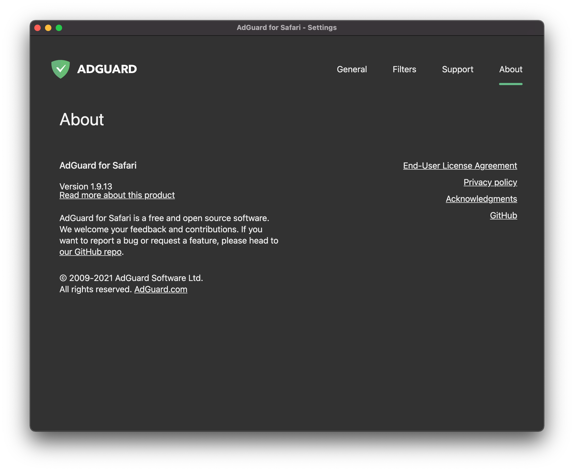Expand AdGuard filter list options
This screenshot has width=574, height=471.
coord(404,69)
